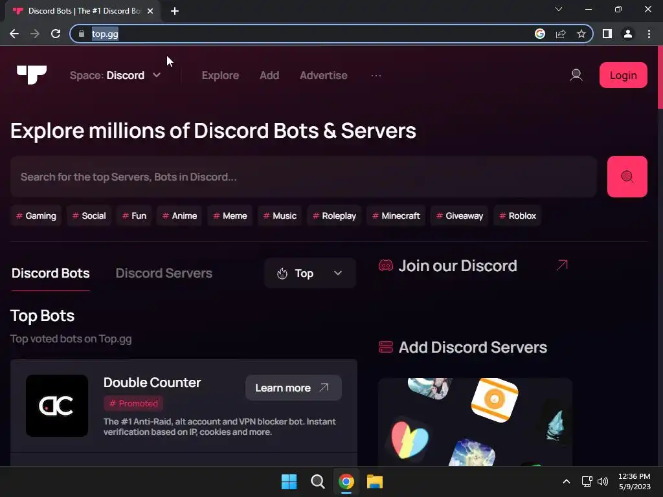Select the Music tag
The width and height of the screenshot is (663, 497).
tap(280, 215)
